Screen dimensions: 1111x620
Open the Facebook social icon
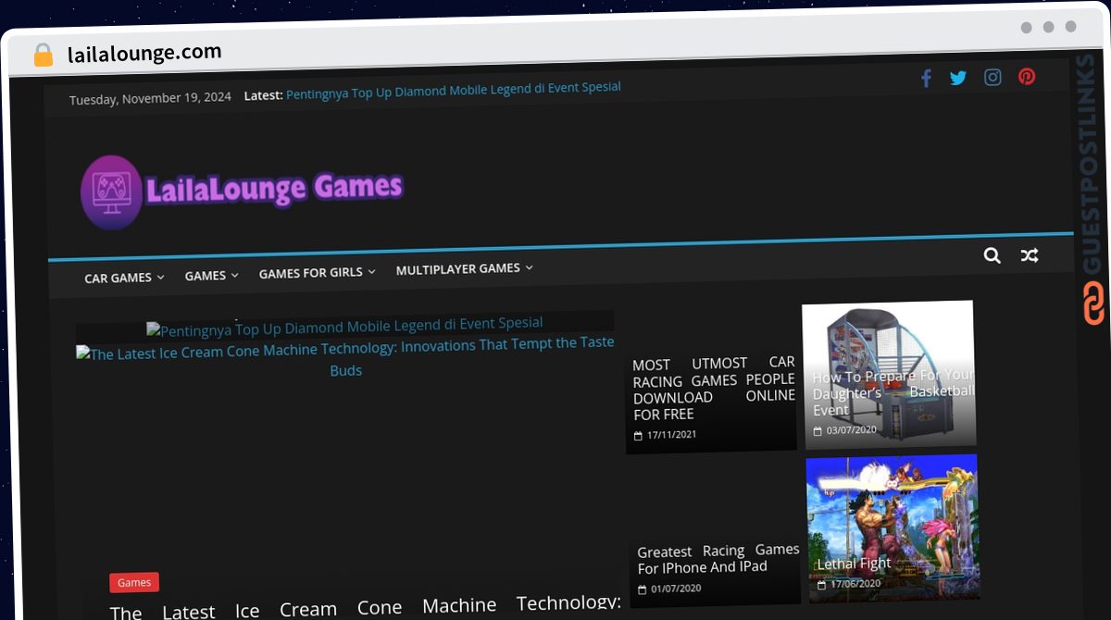[926, 79]
